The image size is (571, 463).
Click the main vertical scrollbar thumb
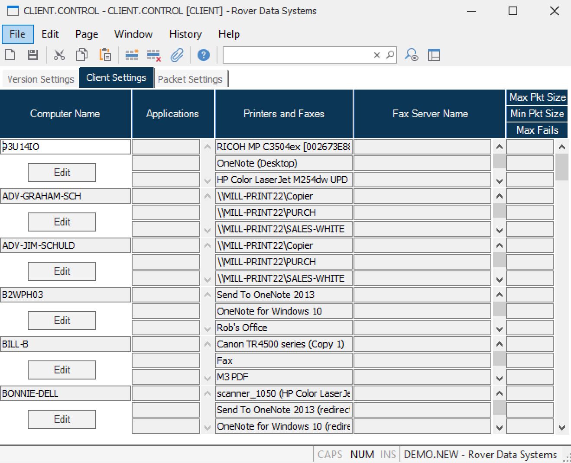pyautogui.click(x=562, y=167)
